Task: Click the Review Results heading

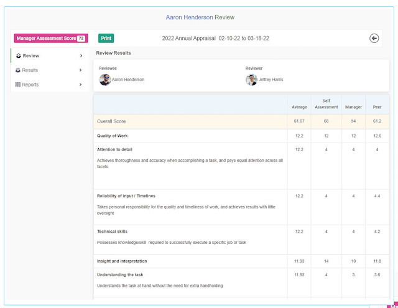Action: [x=113, y=53]
